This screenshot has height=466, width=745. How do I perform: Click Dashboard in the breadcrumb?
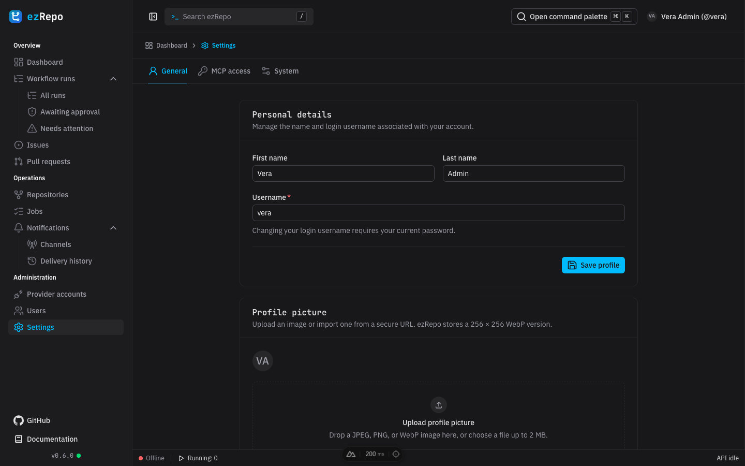pyautogui.click(x=166, y=46)
